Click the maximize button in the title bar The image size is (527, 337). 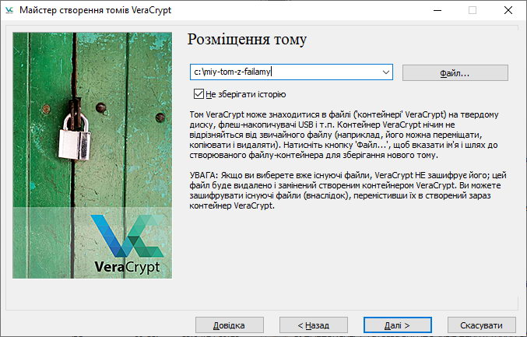(472, 10)
